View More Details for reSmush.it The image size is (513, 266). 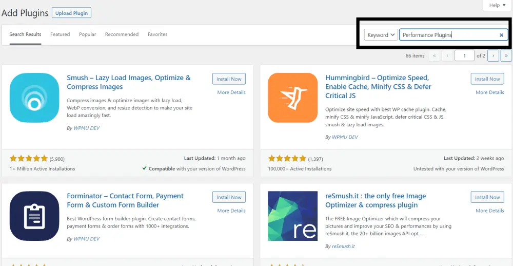pos(489,211)
